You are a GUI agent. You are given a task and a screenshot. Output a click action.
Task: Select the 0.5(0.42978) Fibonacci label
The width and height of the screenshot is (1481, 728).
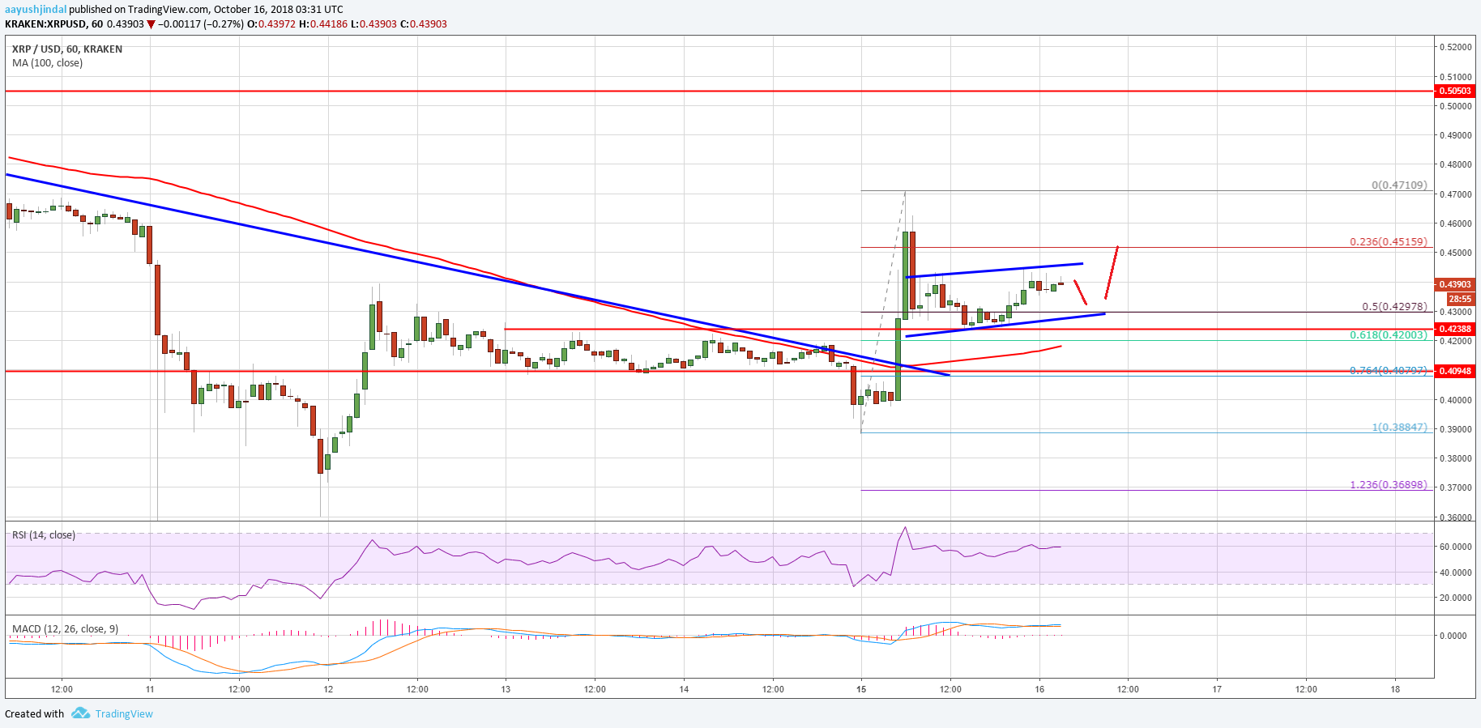(x=1394, y=307)
